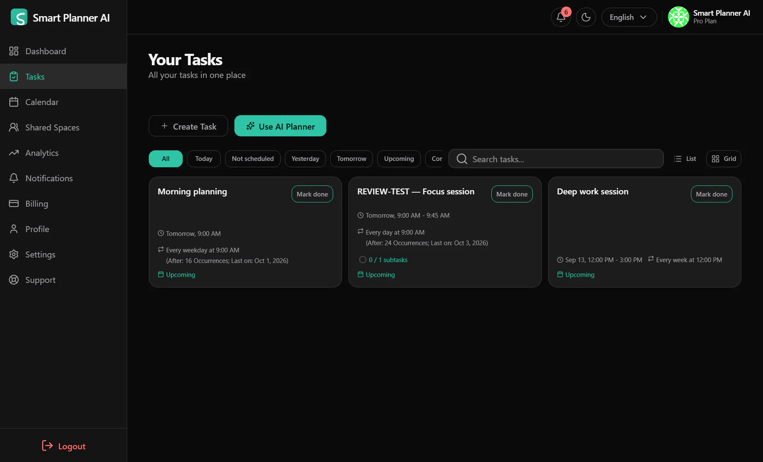The width and height of the screenshot is (763, 462).
Task: Click the Logout button
Action: click(x=64, y=446)
